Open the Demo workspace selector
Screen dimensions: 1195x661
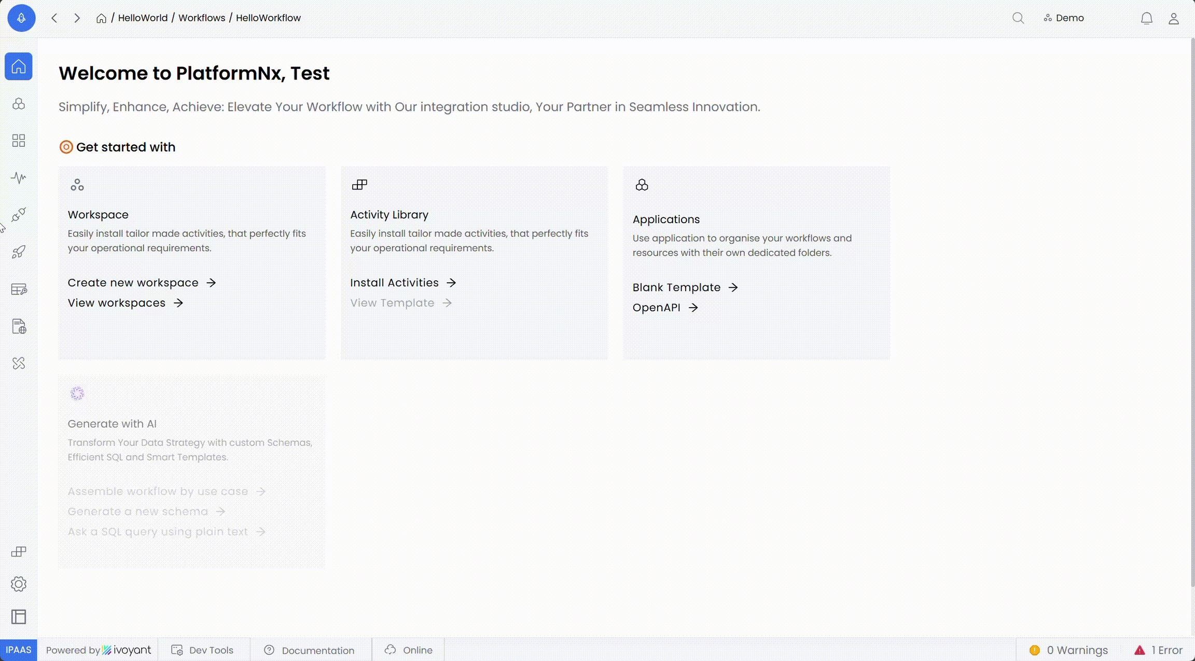point(1064,18)
